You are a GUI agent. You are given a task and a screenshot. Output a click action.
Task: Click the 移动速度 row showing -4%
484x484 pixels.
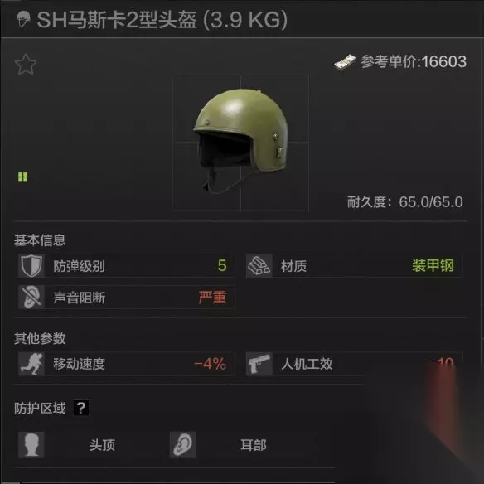pyautogui.click(x=126, y=364)
